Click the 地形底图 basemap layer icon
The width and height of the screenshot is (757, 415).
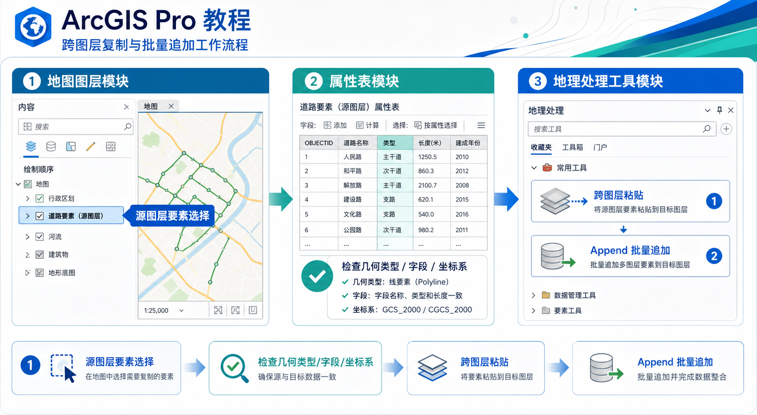pos(39,272)
